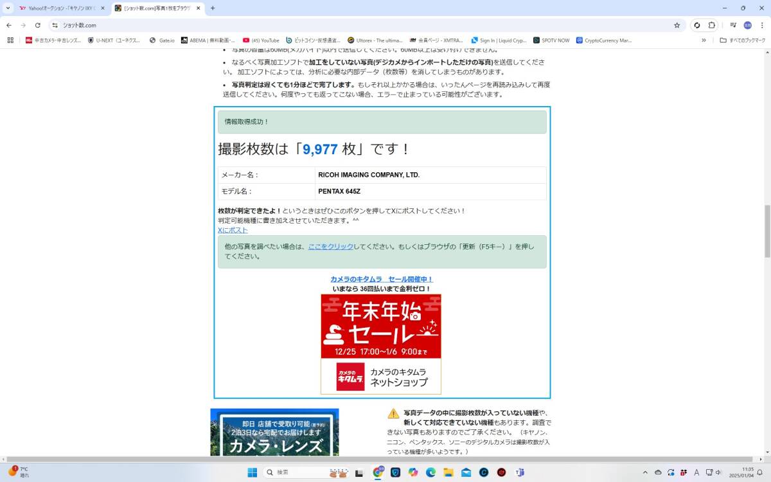Image resolution: width=771 pixels, height=482 pixels.
Task: Open the Chrome three-dot menu
Action: coord(762,25)
